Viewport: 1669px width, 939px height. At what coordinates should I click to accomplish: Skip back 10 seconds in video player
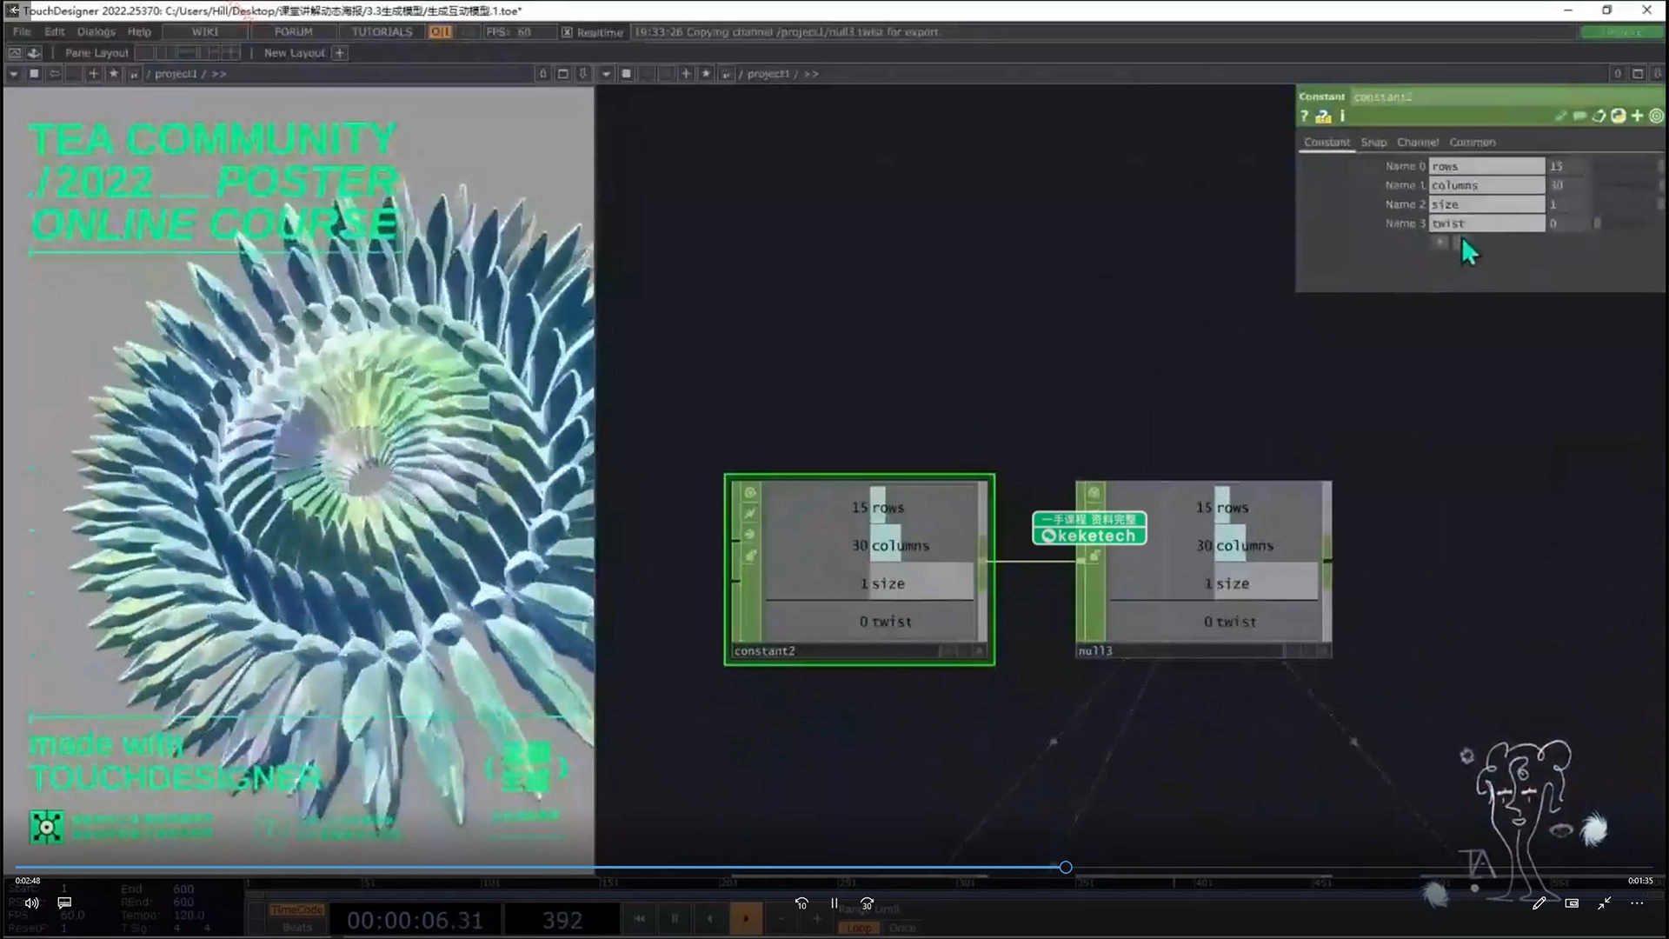coord(801,903)
